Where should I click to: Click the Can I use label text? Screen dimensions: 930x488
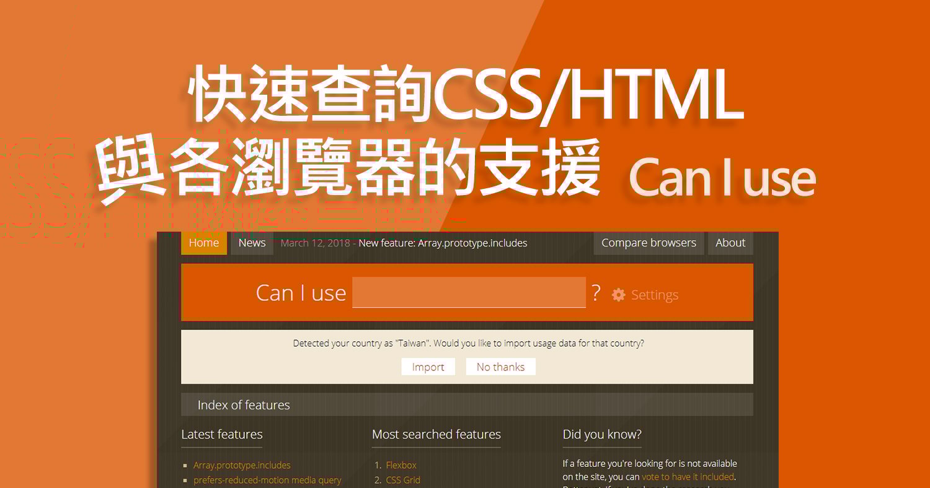click(301, 293)
